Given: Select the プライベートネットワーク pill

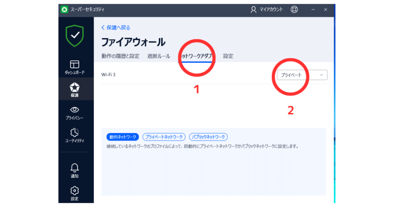Looking at the screenshot, I should click(x=164, y=137).
